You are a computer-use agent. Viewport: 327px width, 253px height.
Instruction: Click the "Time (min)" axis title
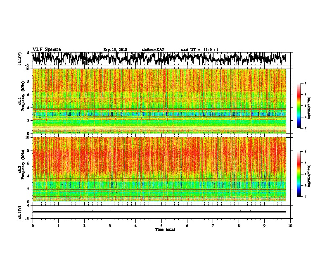[x=165, y=229]
